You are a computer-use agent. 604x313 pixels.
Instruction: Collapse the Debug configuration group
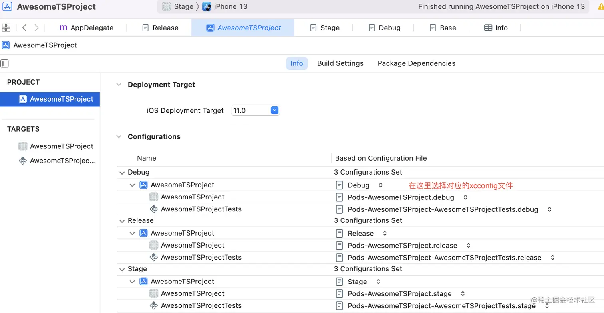click(121, 173)
